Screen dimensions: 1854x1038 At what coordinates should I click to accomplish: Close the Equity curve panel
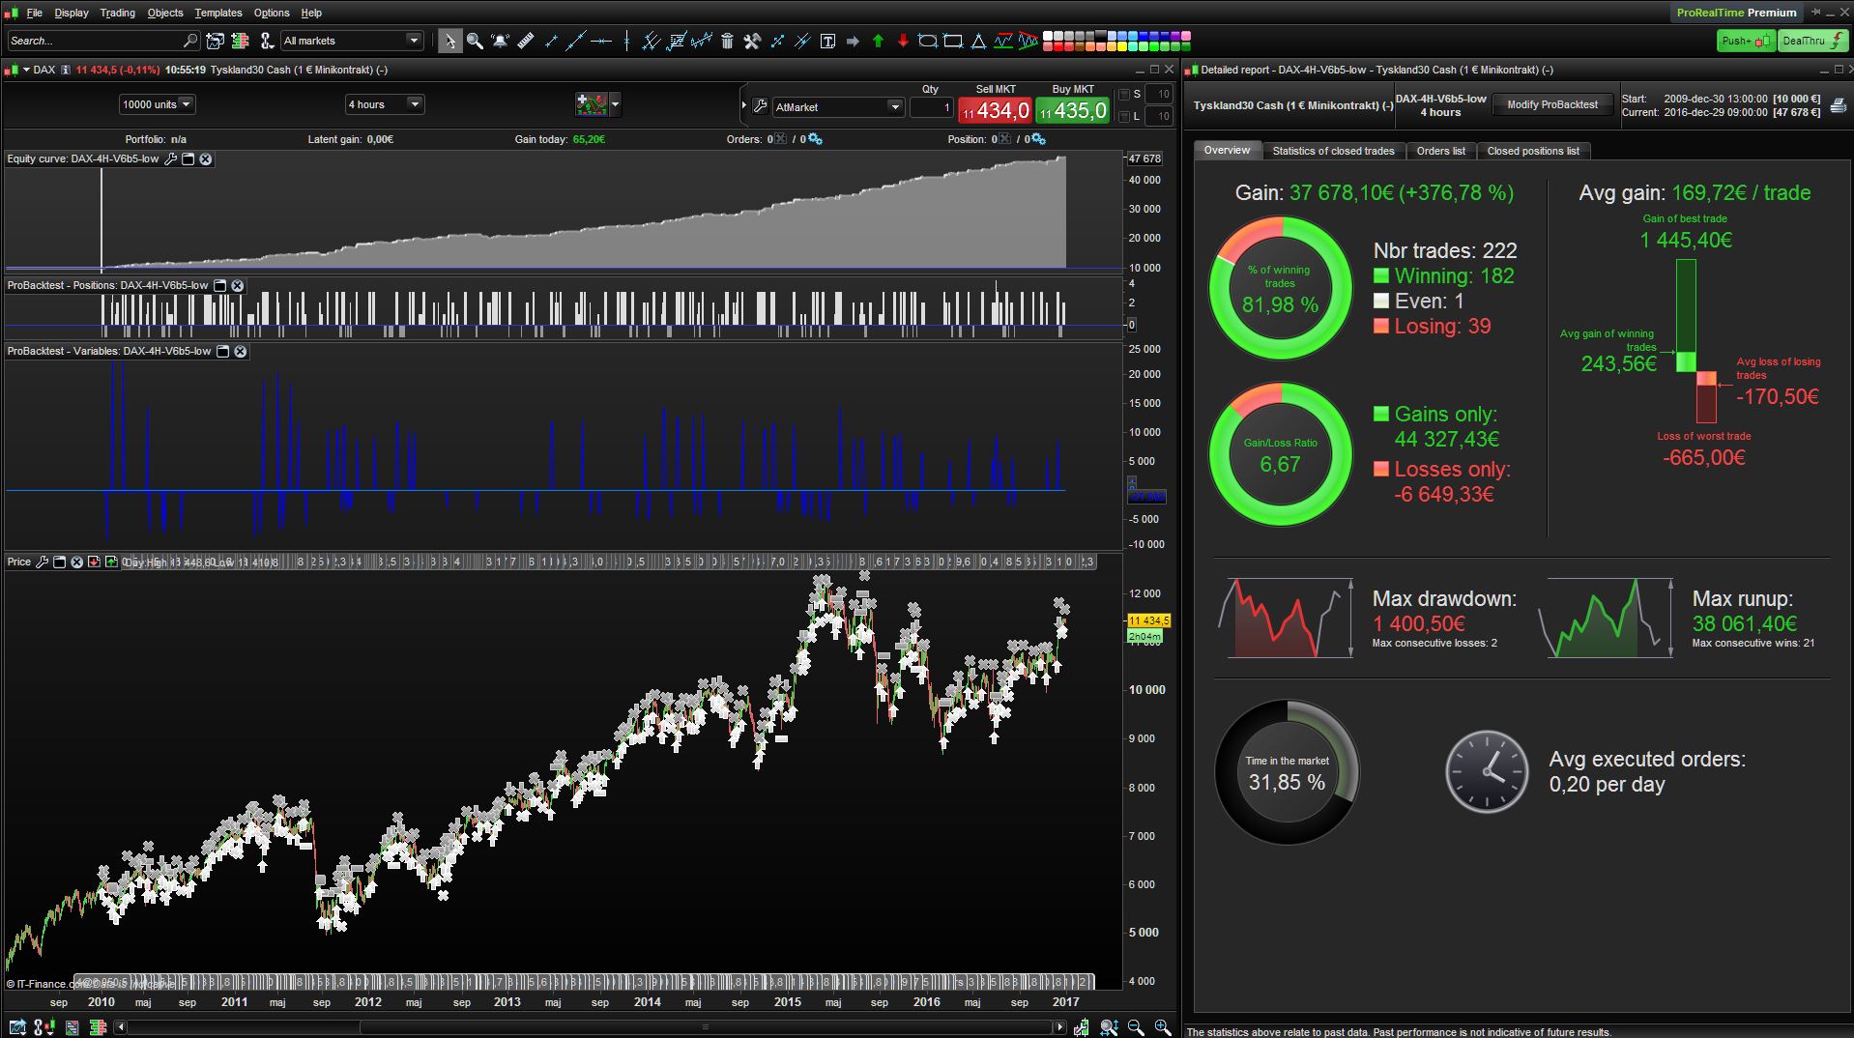[206, 159]
